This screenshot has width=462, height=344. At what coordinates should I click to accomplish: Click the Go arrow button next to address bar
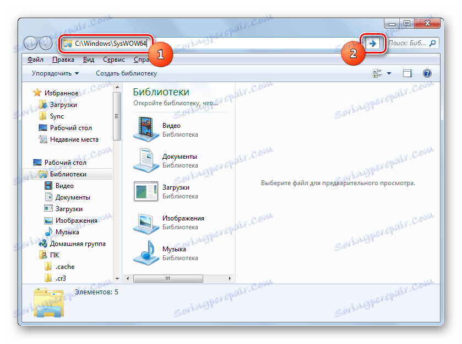coord(373,44)
